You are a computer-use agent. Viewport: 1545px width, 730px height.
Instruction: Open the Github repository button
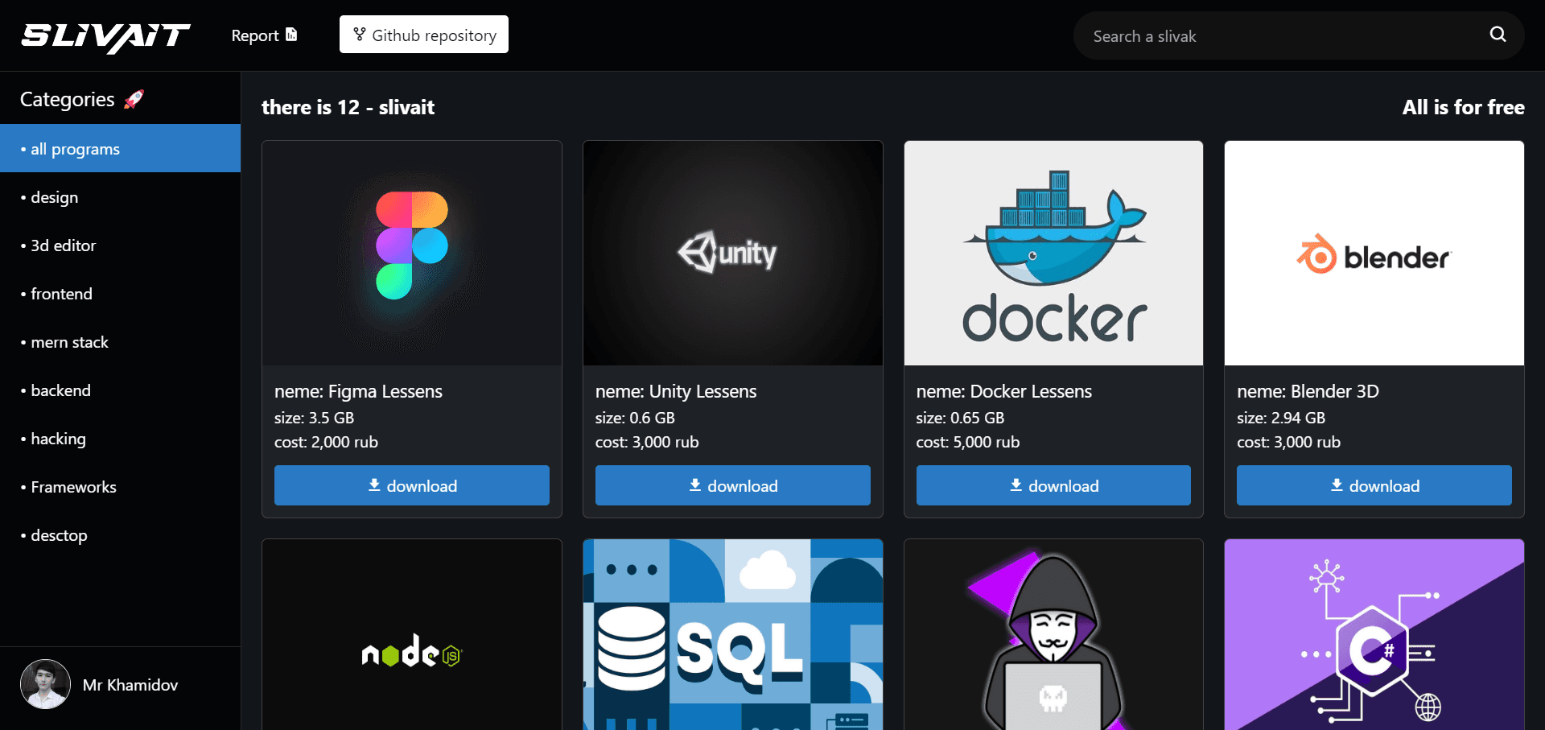[424, 35]
